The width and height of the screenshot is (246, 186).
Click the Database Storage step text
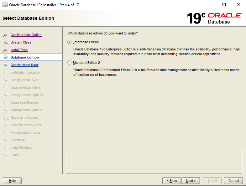pos(24,103)
